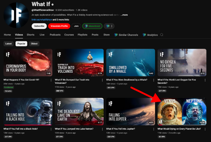Open the Falling Into Jupiter thumbnail

(131, 112)
